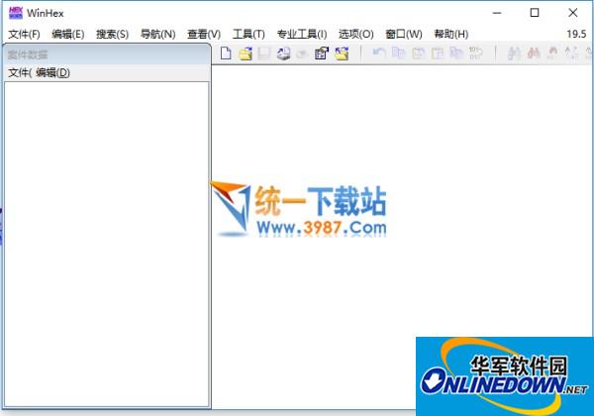Open the 选项(O) menu
Viewport: 594px width, 416px height.
click(x=356, y=34)
